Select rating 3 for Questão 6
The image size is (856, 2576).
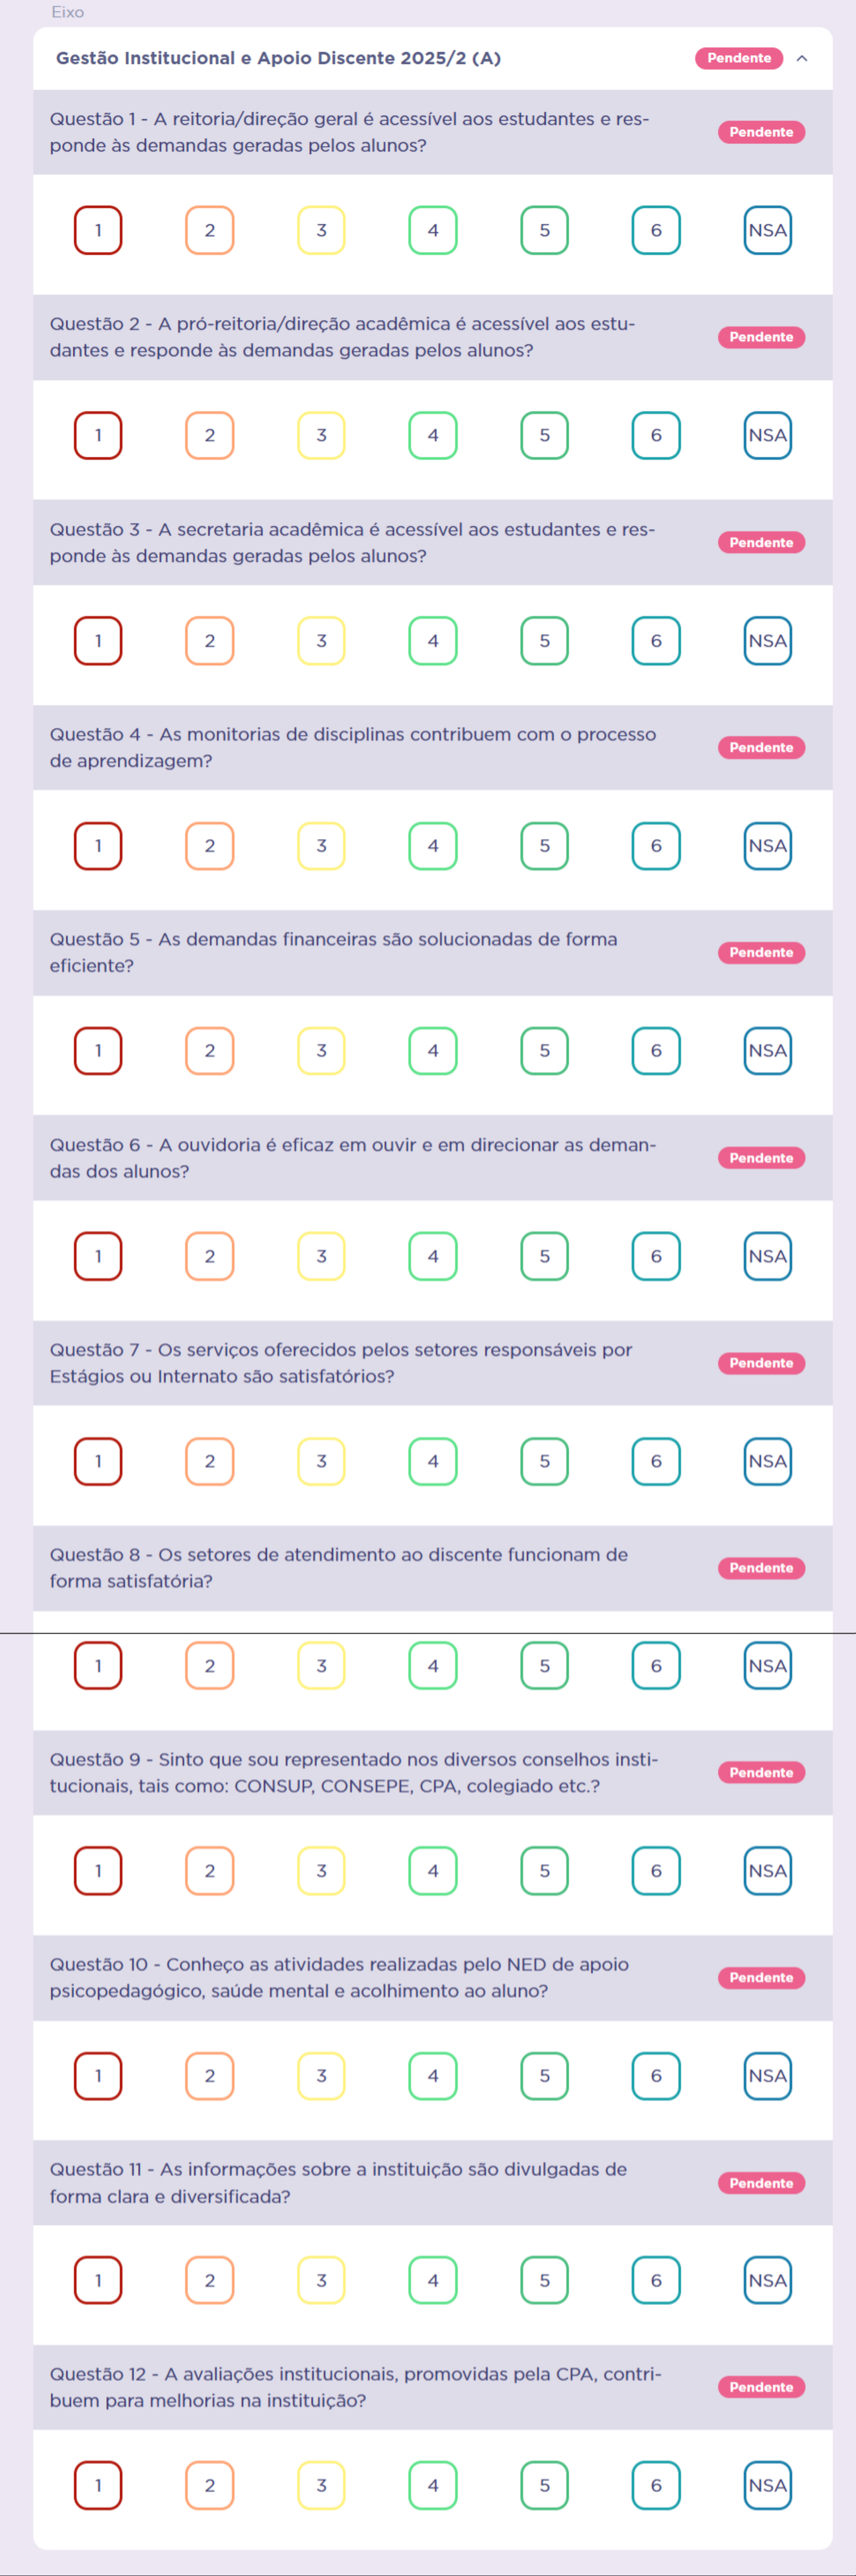pyautogui.click(x=321, y=1256)
